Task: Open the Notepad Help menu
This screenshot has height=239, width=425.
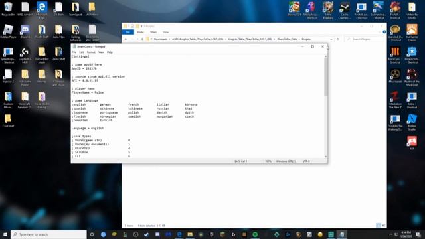Action: 110,52
